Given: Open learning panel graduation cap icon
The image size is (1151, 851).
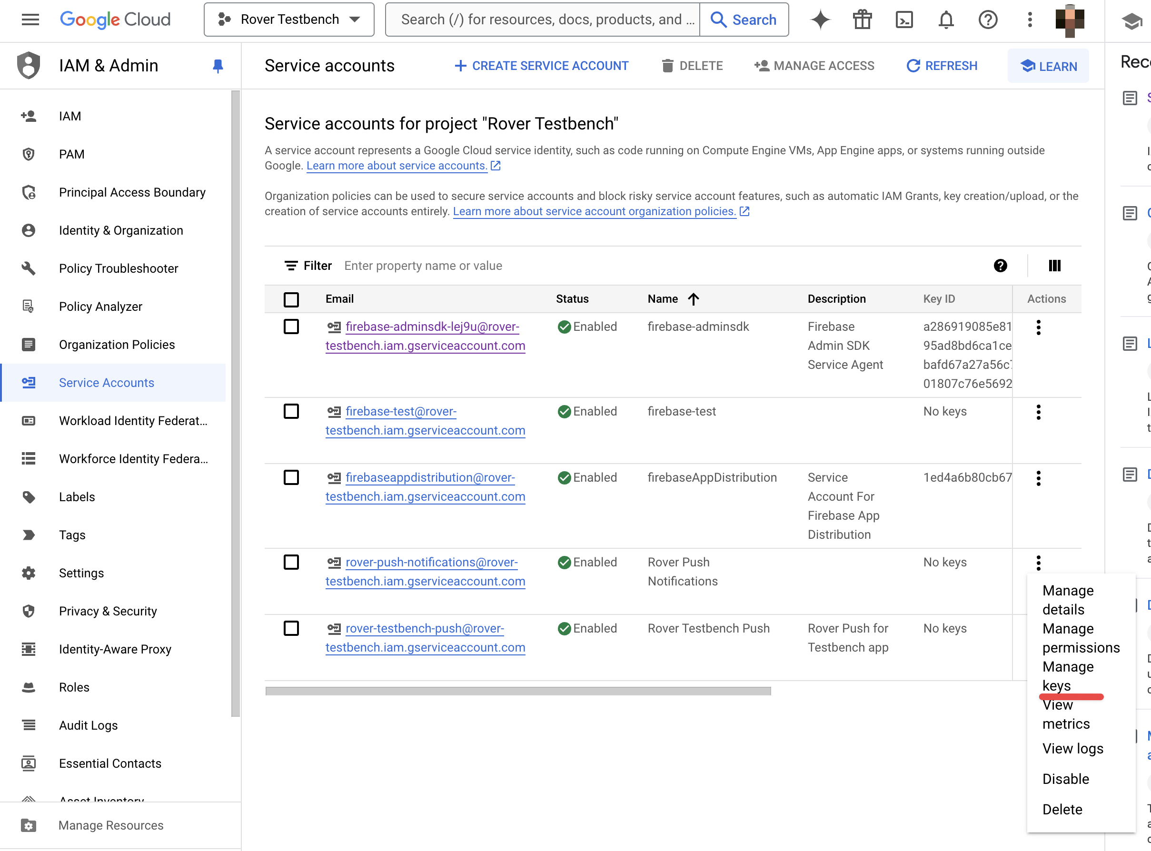Looking at the screenshot, I should click(x=1131, y=20).
